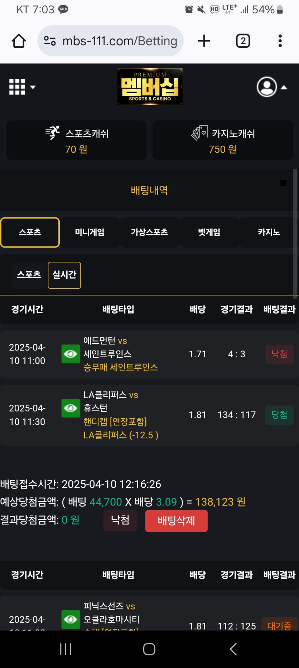Image resolution: width=299 pixels, height=668 pixels.
Task: Toggle eye icon for 에드먼턴 vs 세인트루인스
Action: (71, 354)
